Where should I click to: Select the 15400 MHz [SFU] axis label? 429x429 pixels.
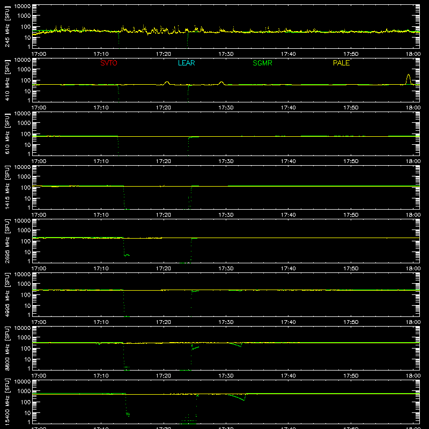7,402
